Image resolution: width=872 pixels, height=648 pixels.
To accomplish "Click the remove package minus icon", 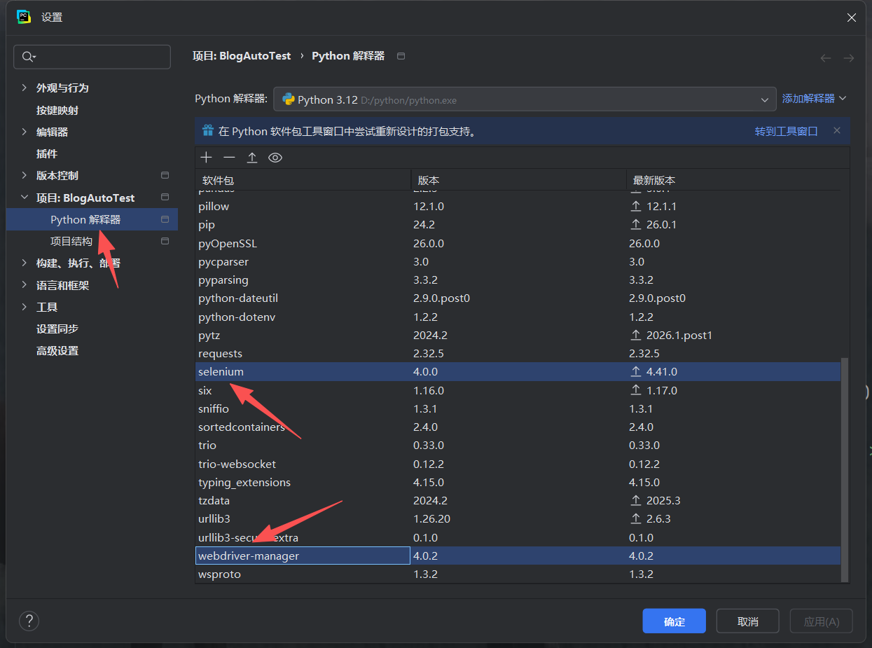I will pos(229,158).
